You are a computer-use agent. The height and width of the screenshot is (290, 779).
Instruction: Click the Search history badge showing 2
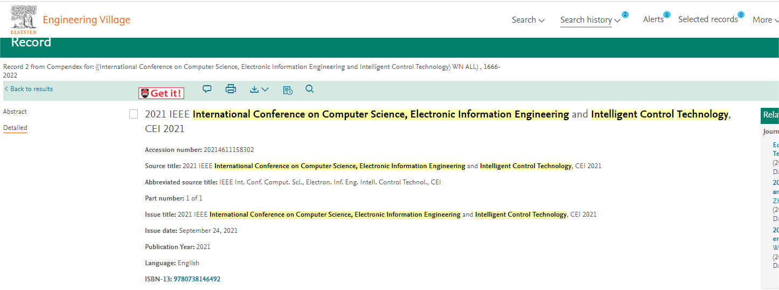pos(625,15)
